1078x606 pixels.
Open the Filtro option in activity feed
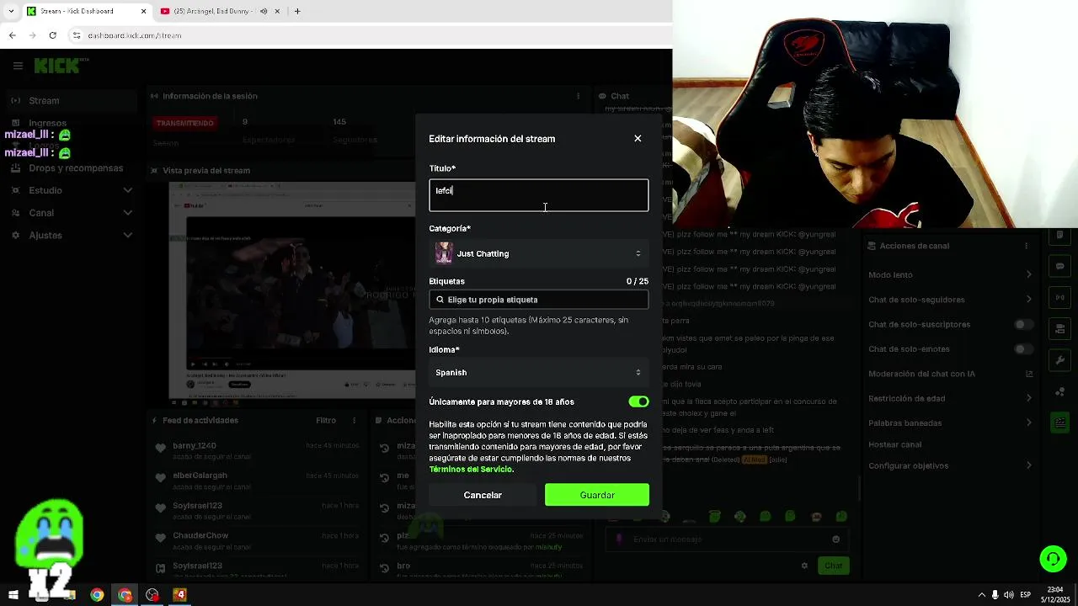pos(326,420)
